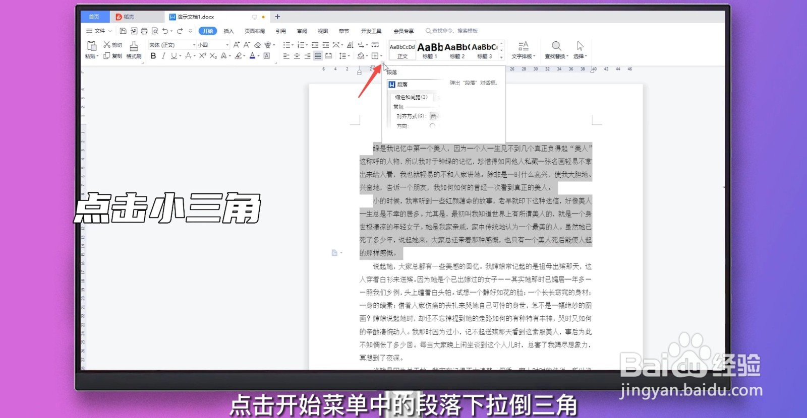The image size is (807, 418).
Task: Switch to the 视图 ribbon tab
Action: (x=323, y=31)
